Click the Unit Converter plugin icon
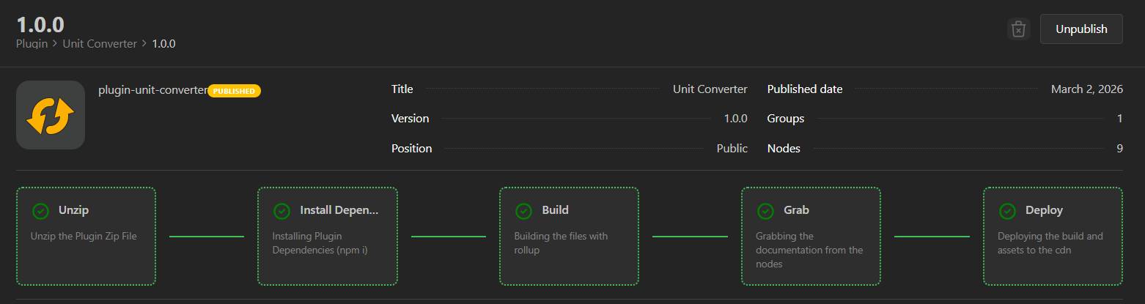This screenshot has width=1145, height=304. [51, 115]
